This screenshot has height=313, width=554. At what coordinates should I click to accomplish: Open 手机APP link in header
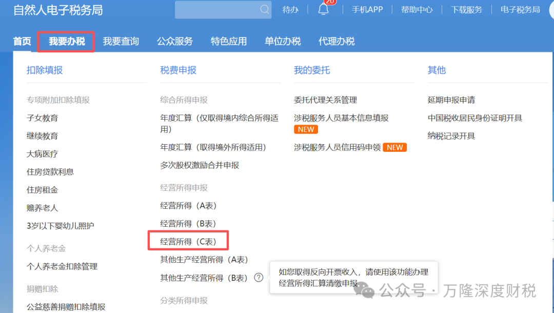[367, 9]
